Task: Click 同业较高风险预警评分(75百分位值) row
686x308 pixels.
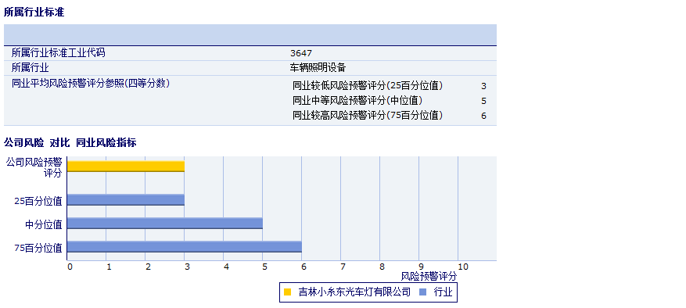Action: 390,116
